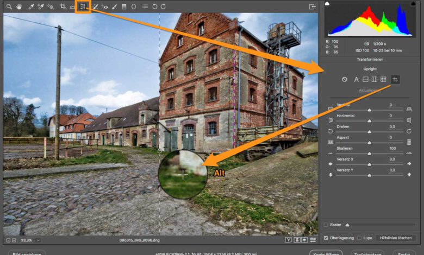Open the zoom level dropdown arrow
The image size is (424, 255).
pyautogui.click(x=38, y=240)
